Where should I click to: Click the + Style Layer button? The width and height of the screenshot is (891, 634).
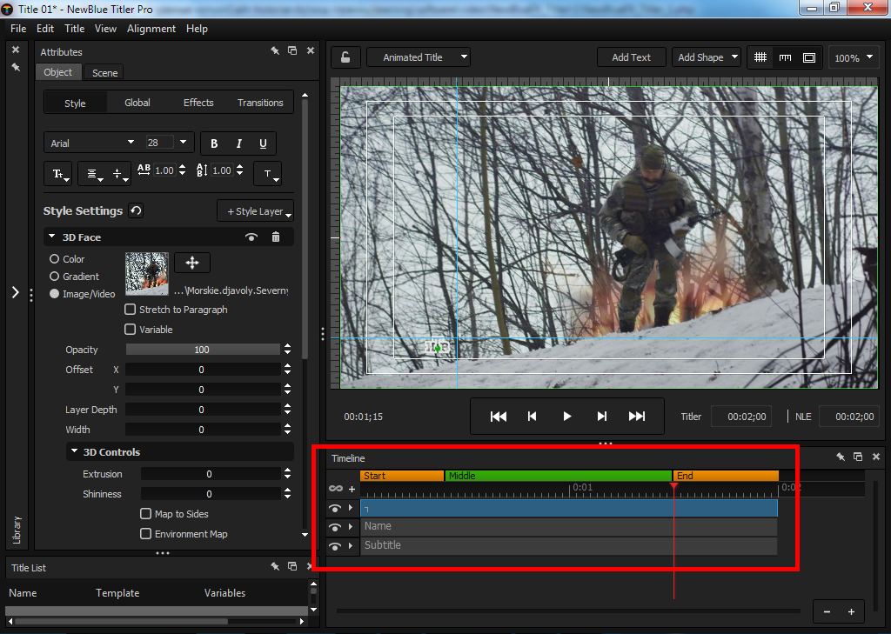point(255,211)
